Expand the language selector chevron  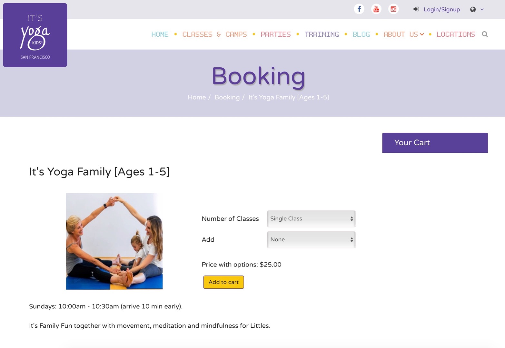coord(482,9)
